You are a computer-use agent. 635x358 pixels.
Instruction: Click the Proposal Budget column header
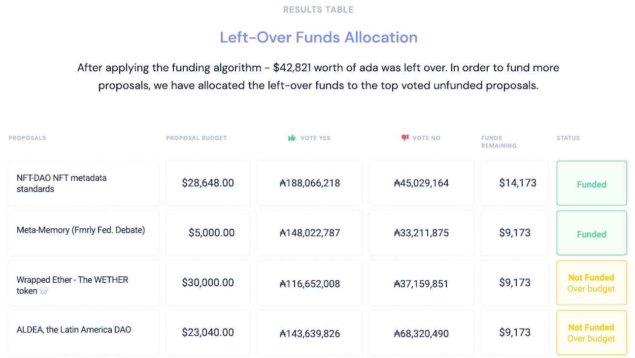tap(197, 138)
